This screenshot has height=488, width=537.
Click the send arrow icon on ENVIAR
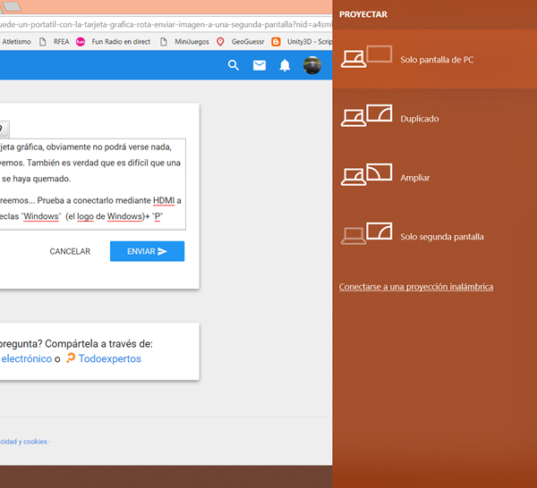coord(162,251)
